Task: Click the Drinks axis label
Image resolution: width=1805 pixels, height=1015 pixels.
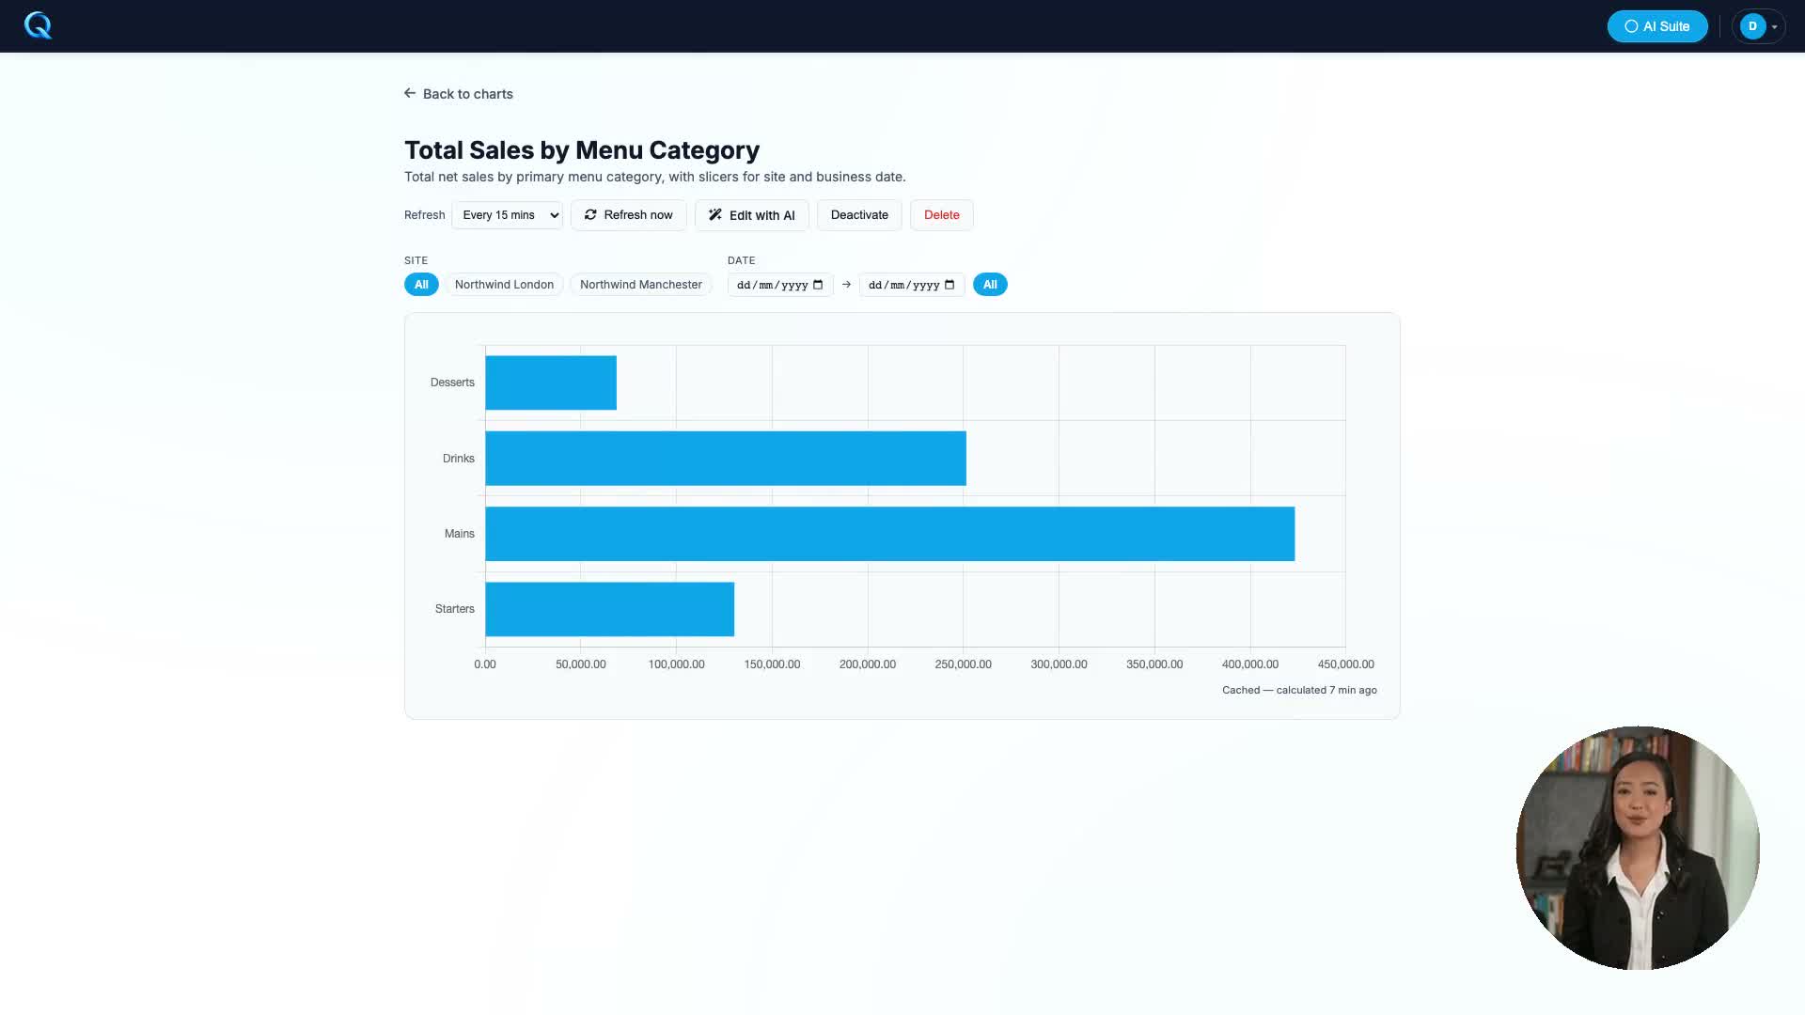Action: tap(459, 459)
